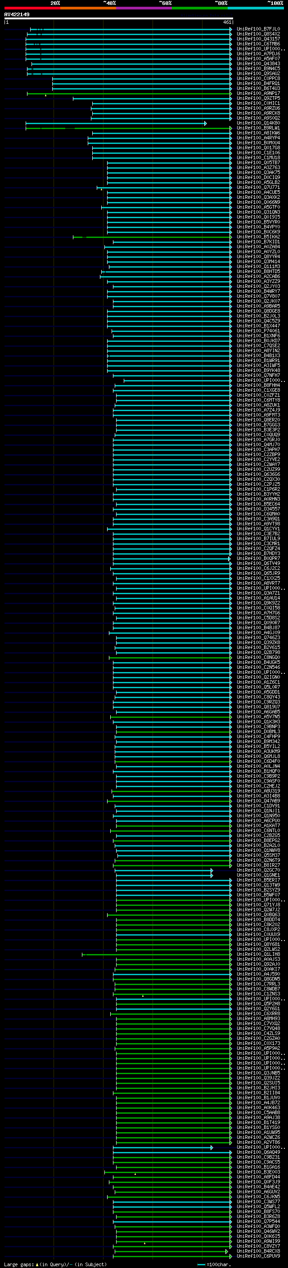Open hit UniRef100_A9NP17

(258, 93)
